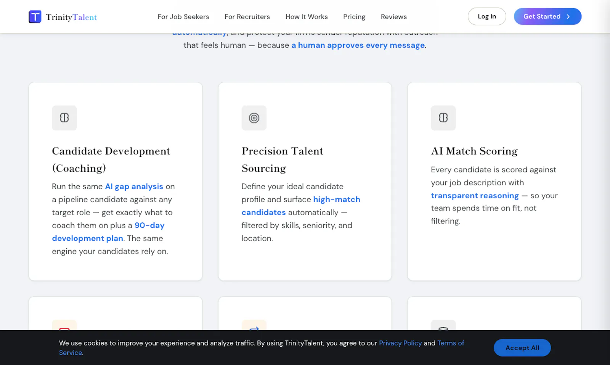Image resolution: width=610 pixels, height=365 pixels.
Task: Click the red mail icon in bottom-left card
Action: 64,328
